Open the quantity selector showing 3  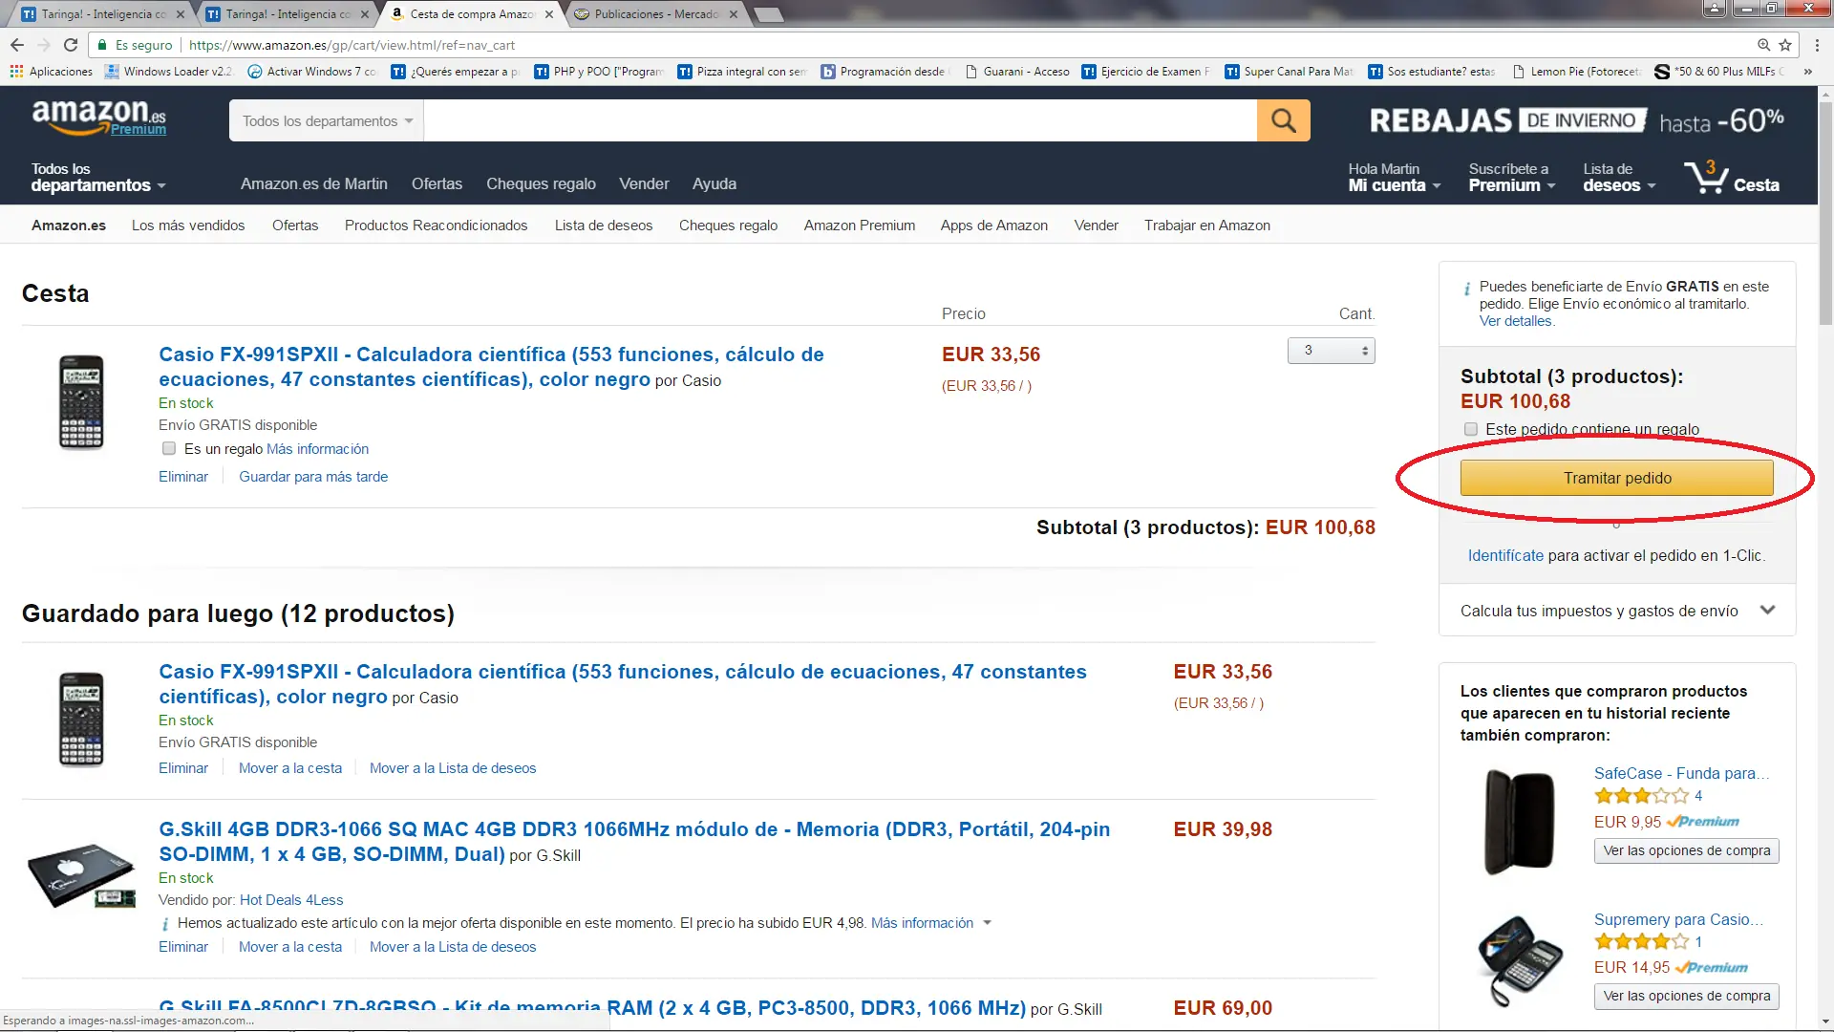[1331, 351]
